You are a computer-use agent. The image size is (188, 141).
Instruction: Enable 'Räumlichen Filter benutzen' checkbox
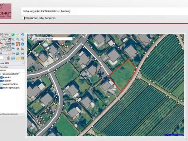23,18
